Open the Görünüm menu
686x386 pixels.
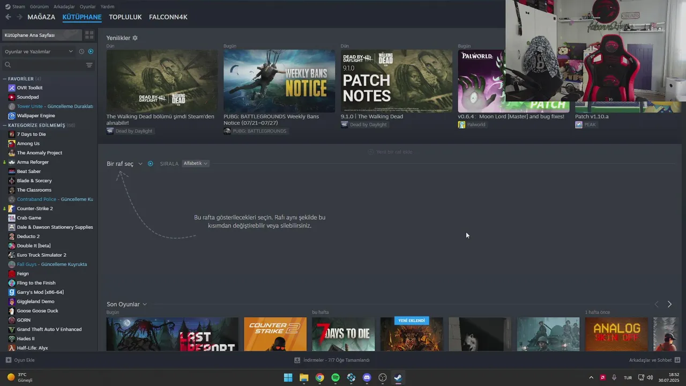(x=39, y=6)
